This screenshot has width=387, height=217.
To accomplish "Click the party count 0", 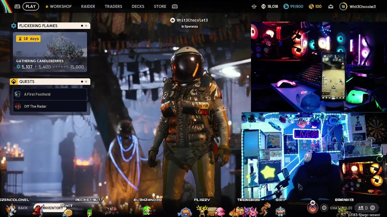I will click(x=366, y=208).
